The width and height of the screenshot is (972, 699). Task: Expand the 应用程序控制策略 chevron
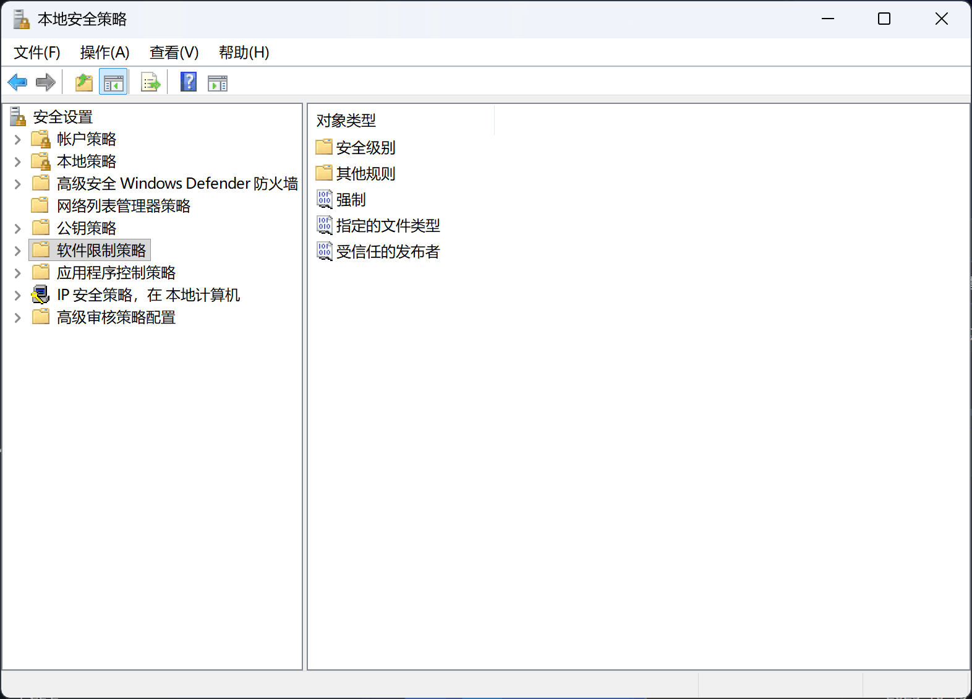pos(18,273)
